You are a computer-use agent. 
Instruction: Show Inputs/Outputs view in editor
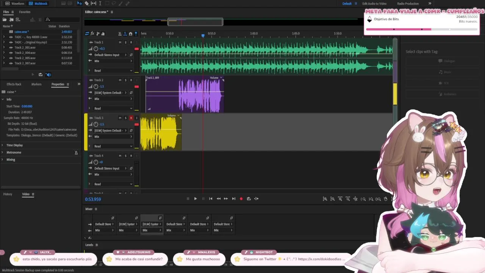87,34
